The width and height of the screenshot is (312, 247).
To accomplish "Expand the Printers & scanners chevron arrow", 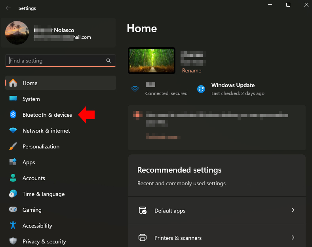I will pyautogui.click(x=293, y=237).
